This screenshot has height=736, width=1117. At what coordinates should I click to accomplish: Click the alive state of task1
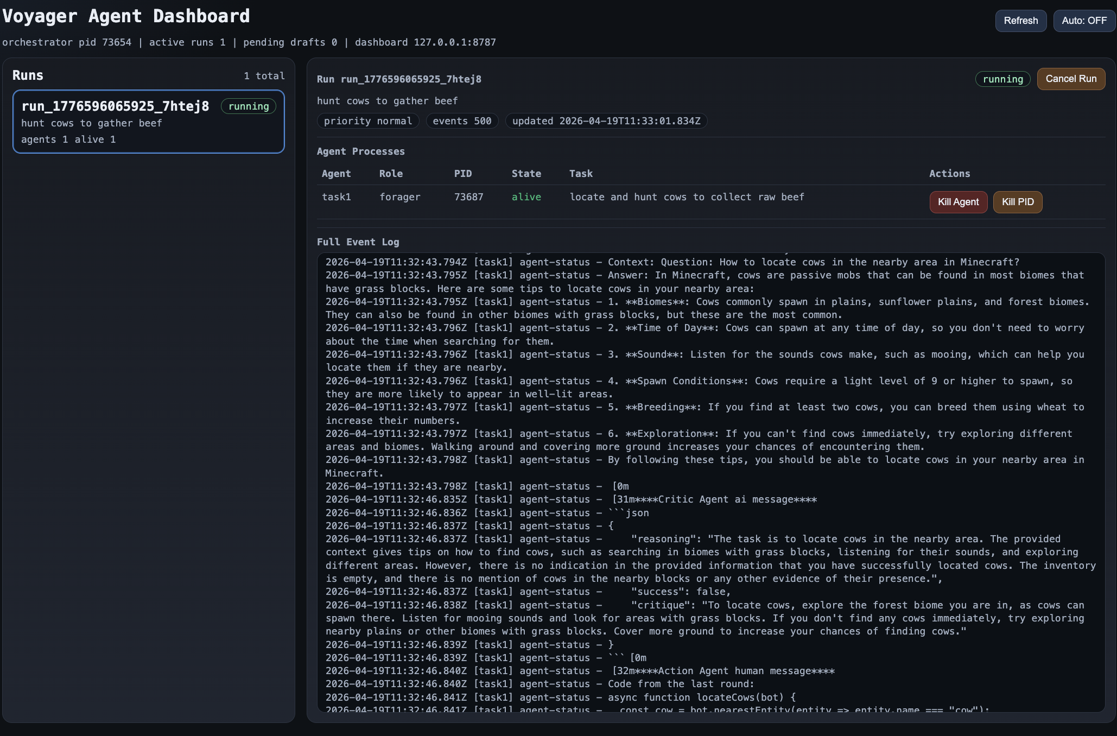(526, 197)
